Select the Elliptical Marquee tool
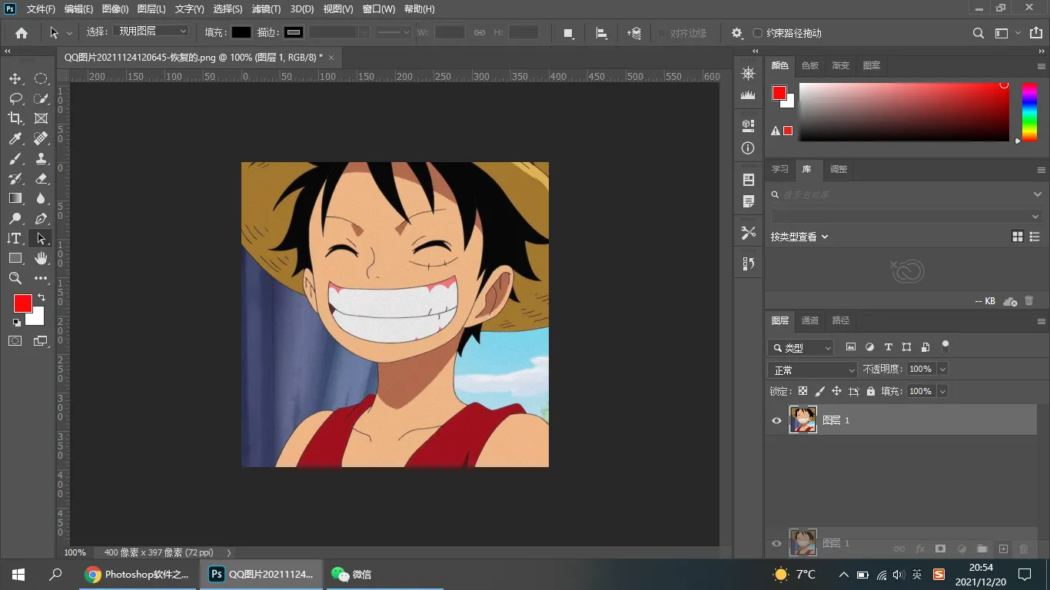The height and width of the screenshot is (590, 1050). (41, 78)
